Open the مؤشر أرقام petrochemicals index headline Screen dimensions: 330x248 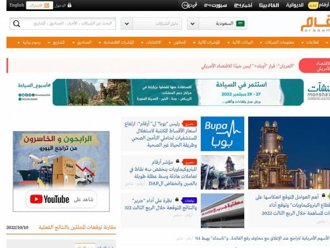point(163,172)
